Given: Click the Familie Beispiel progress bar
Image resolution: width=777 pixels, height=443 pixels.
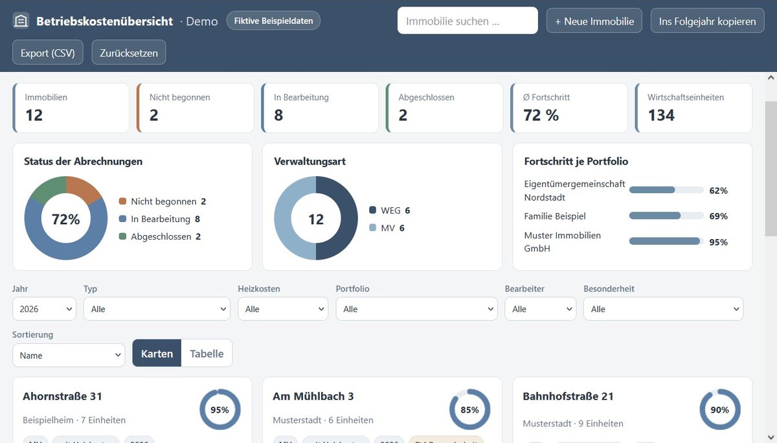Looking at the screenshot, I should (x=666, y=216).
